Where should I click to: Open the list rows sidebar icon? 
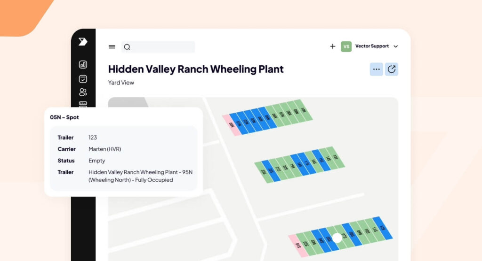click(83, 103)
